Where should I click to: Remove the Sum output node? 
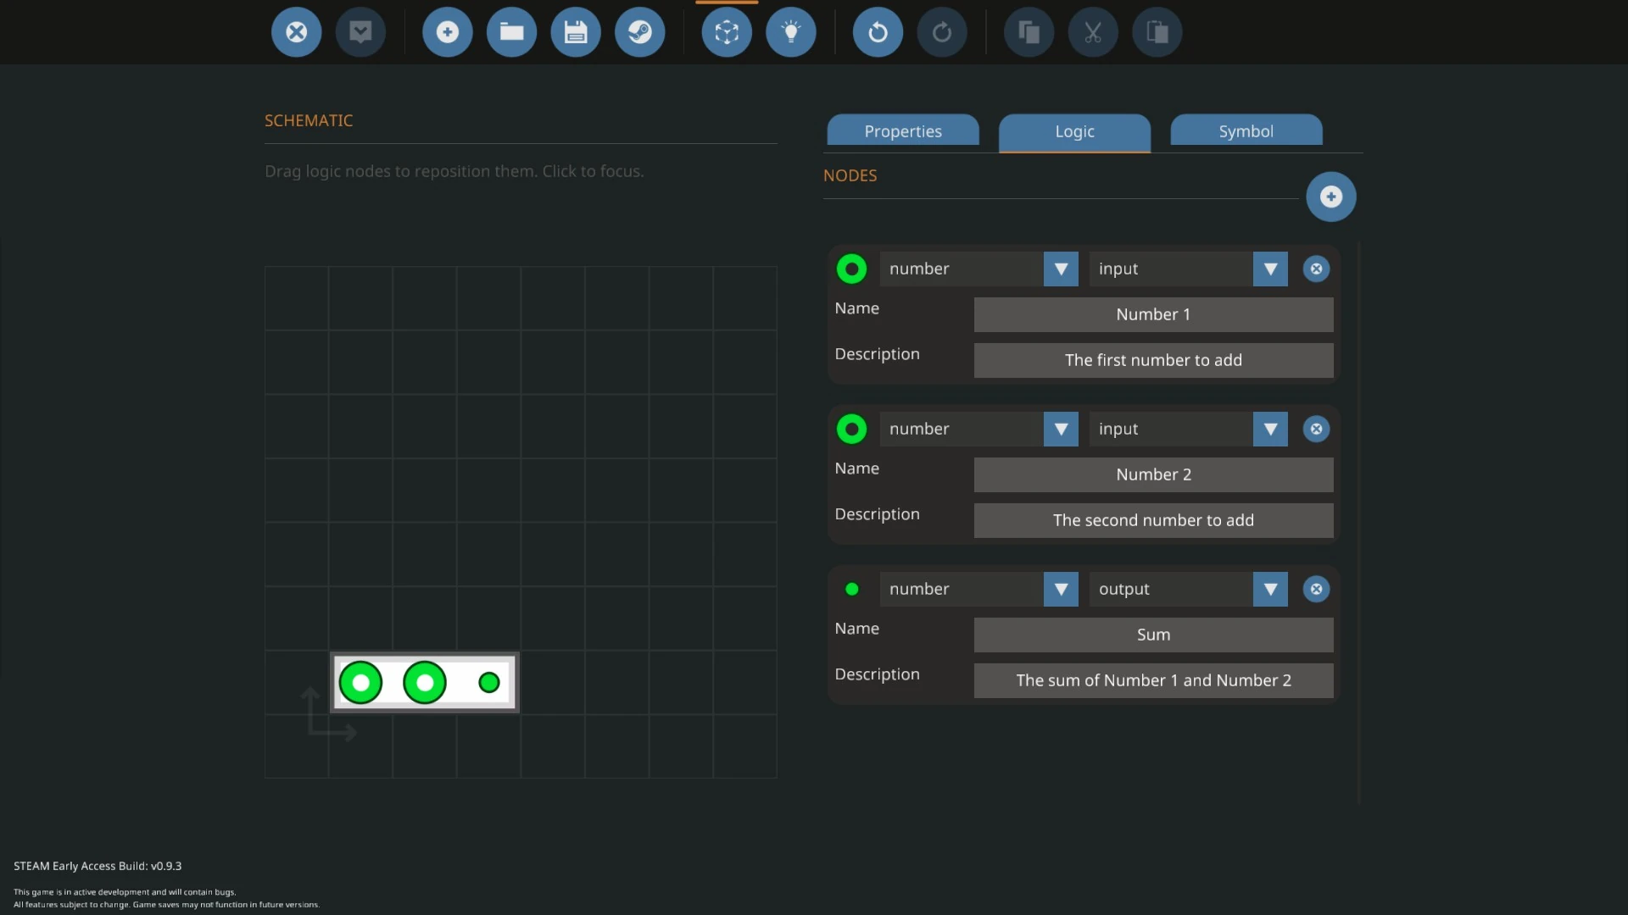[1316, 589]
